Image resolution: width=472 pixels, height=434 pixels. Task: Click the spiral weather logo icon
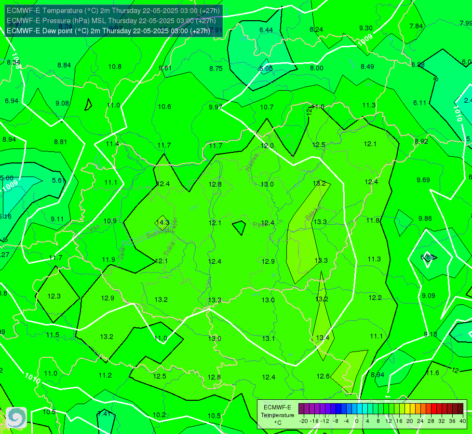point(16,418)
